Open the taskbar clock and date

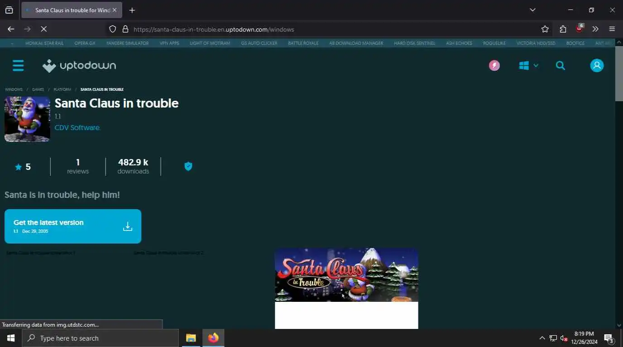tap(584, 338)
